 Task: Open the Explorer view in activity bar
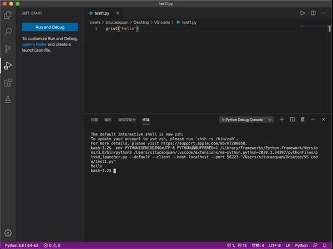point(8,15)
